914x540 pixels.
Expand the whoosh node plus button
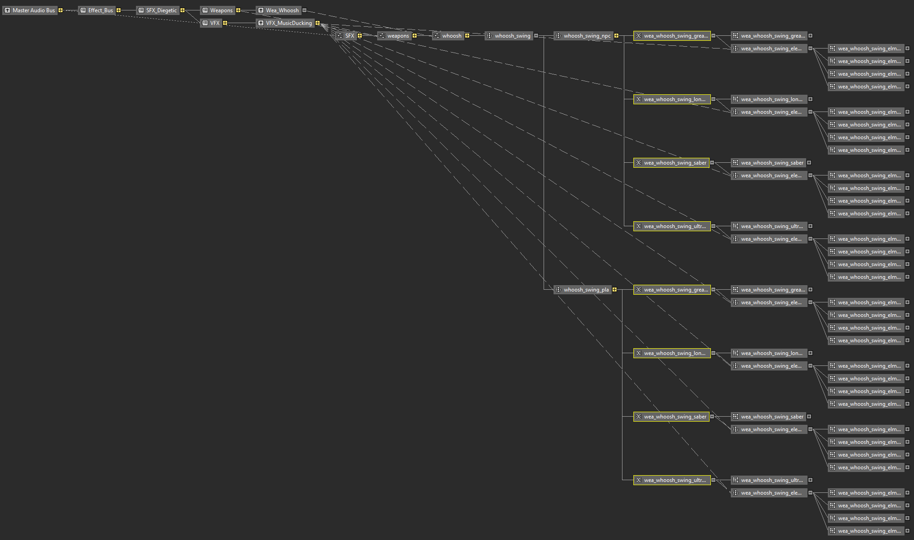(x=467, y=36)
